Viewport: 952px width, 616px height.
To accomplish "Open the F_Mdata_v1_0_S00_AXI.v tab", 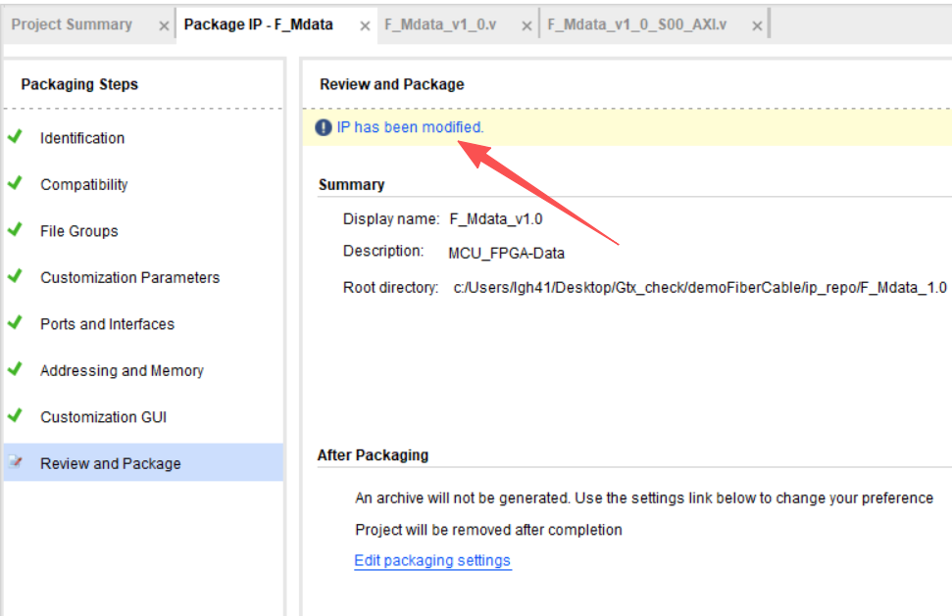I will pos(637,24).
